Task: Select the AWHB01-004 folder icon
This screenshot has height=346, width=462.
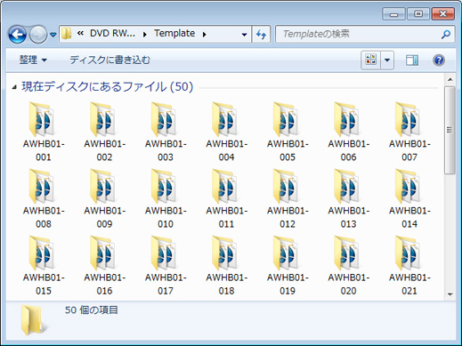Action: click(225, 119)
